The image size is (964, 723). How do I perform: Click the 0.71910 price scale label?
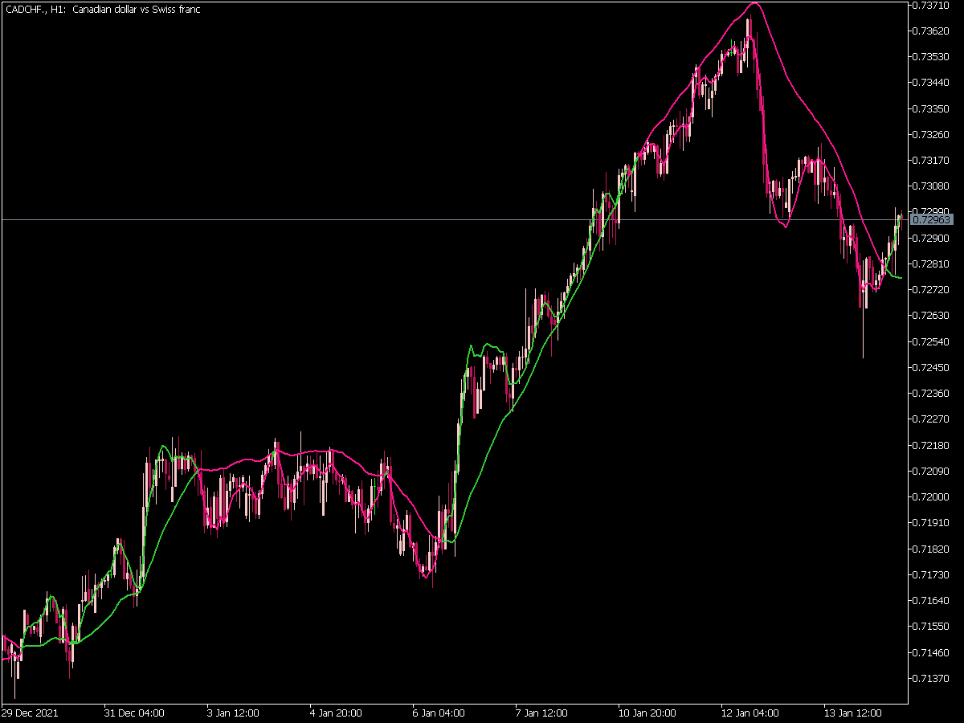click(x=932, y=522)
